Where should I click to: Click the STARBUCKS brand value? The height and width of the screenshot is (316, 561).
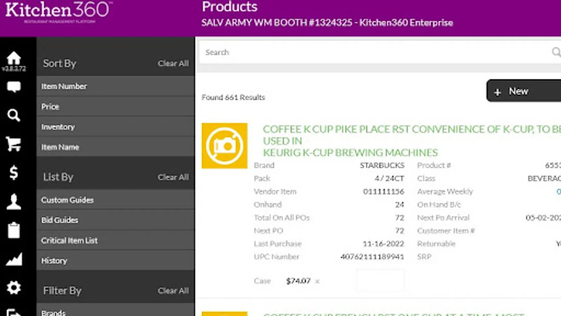tap(382, 165)
